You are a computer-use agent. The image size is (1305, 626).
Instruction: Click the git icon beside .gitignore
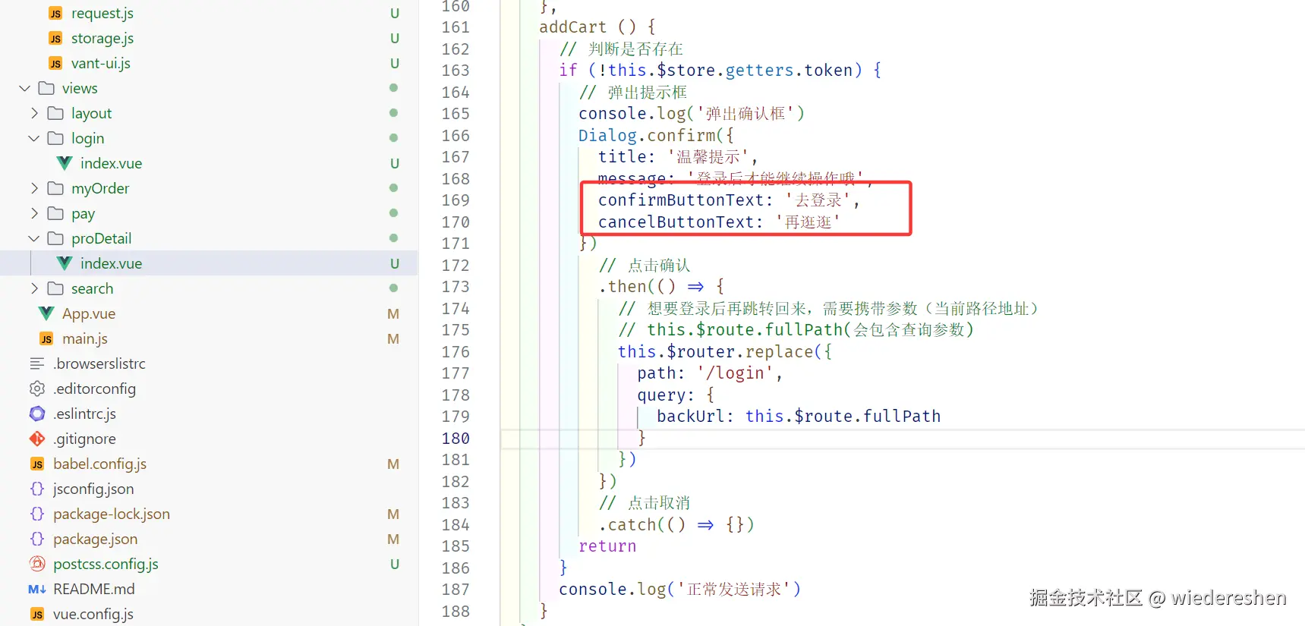tap(37, 439)
